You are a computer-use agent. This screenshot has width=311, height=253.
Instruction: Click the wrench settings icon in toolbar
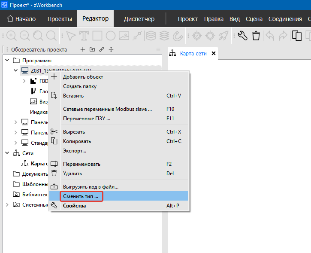tap(242, 36)
